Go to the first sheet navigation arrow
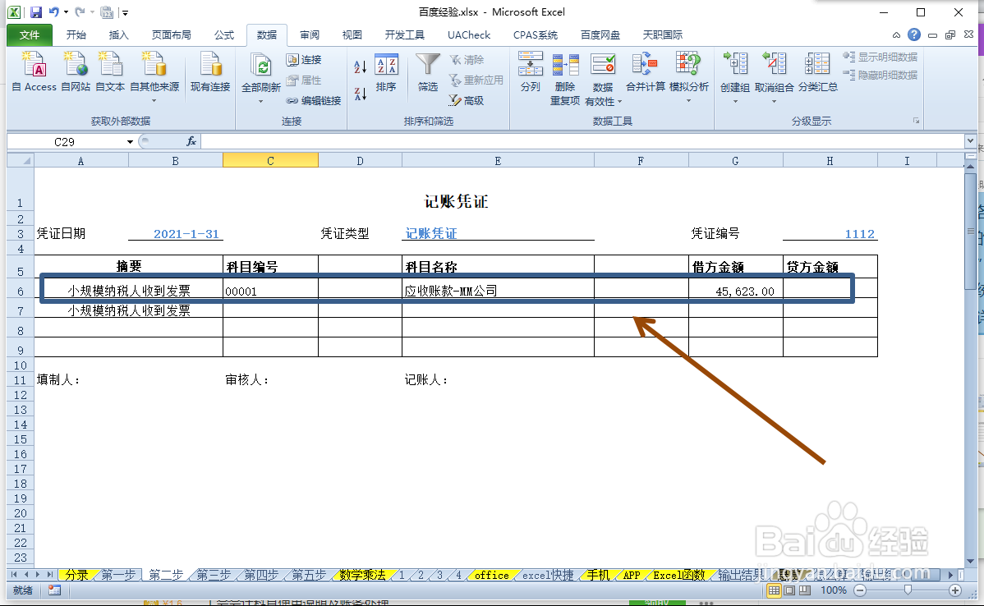Image resolution: width=984 pixels, height=606 pixels. 14,575
